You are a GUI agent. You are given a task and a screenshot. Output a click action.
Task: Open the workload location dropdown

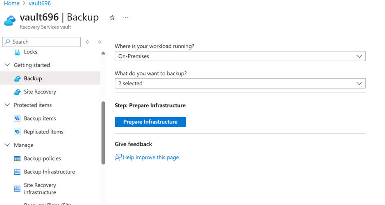tap(240, 56)
